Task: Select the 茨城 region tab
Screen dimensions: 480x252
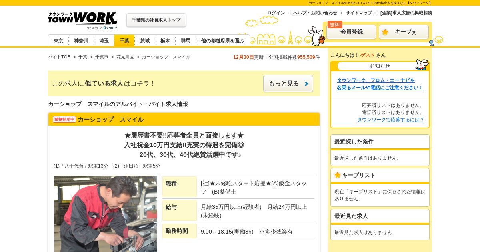Action: (145, 41)
